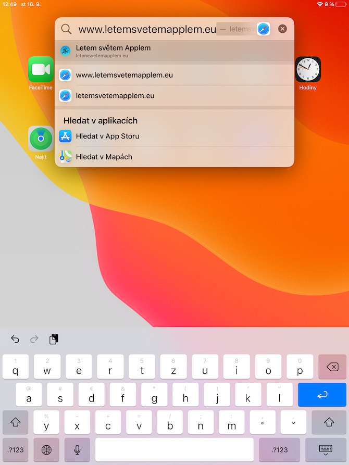Tap the y key
349x465 pixels.
tap(46, 422)
